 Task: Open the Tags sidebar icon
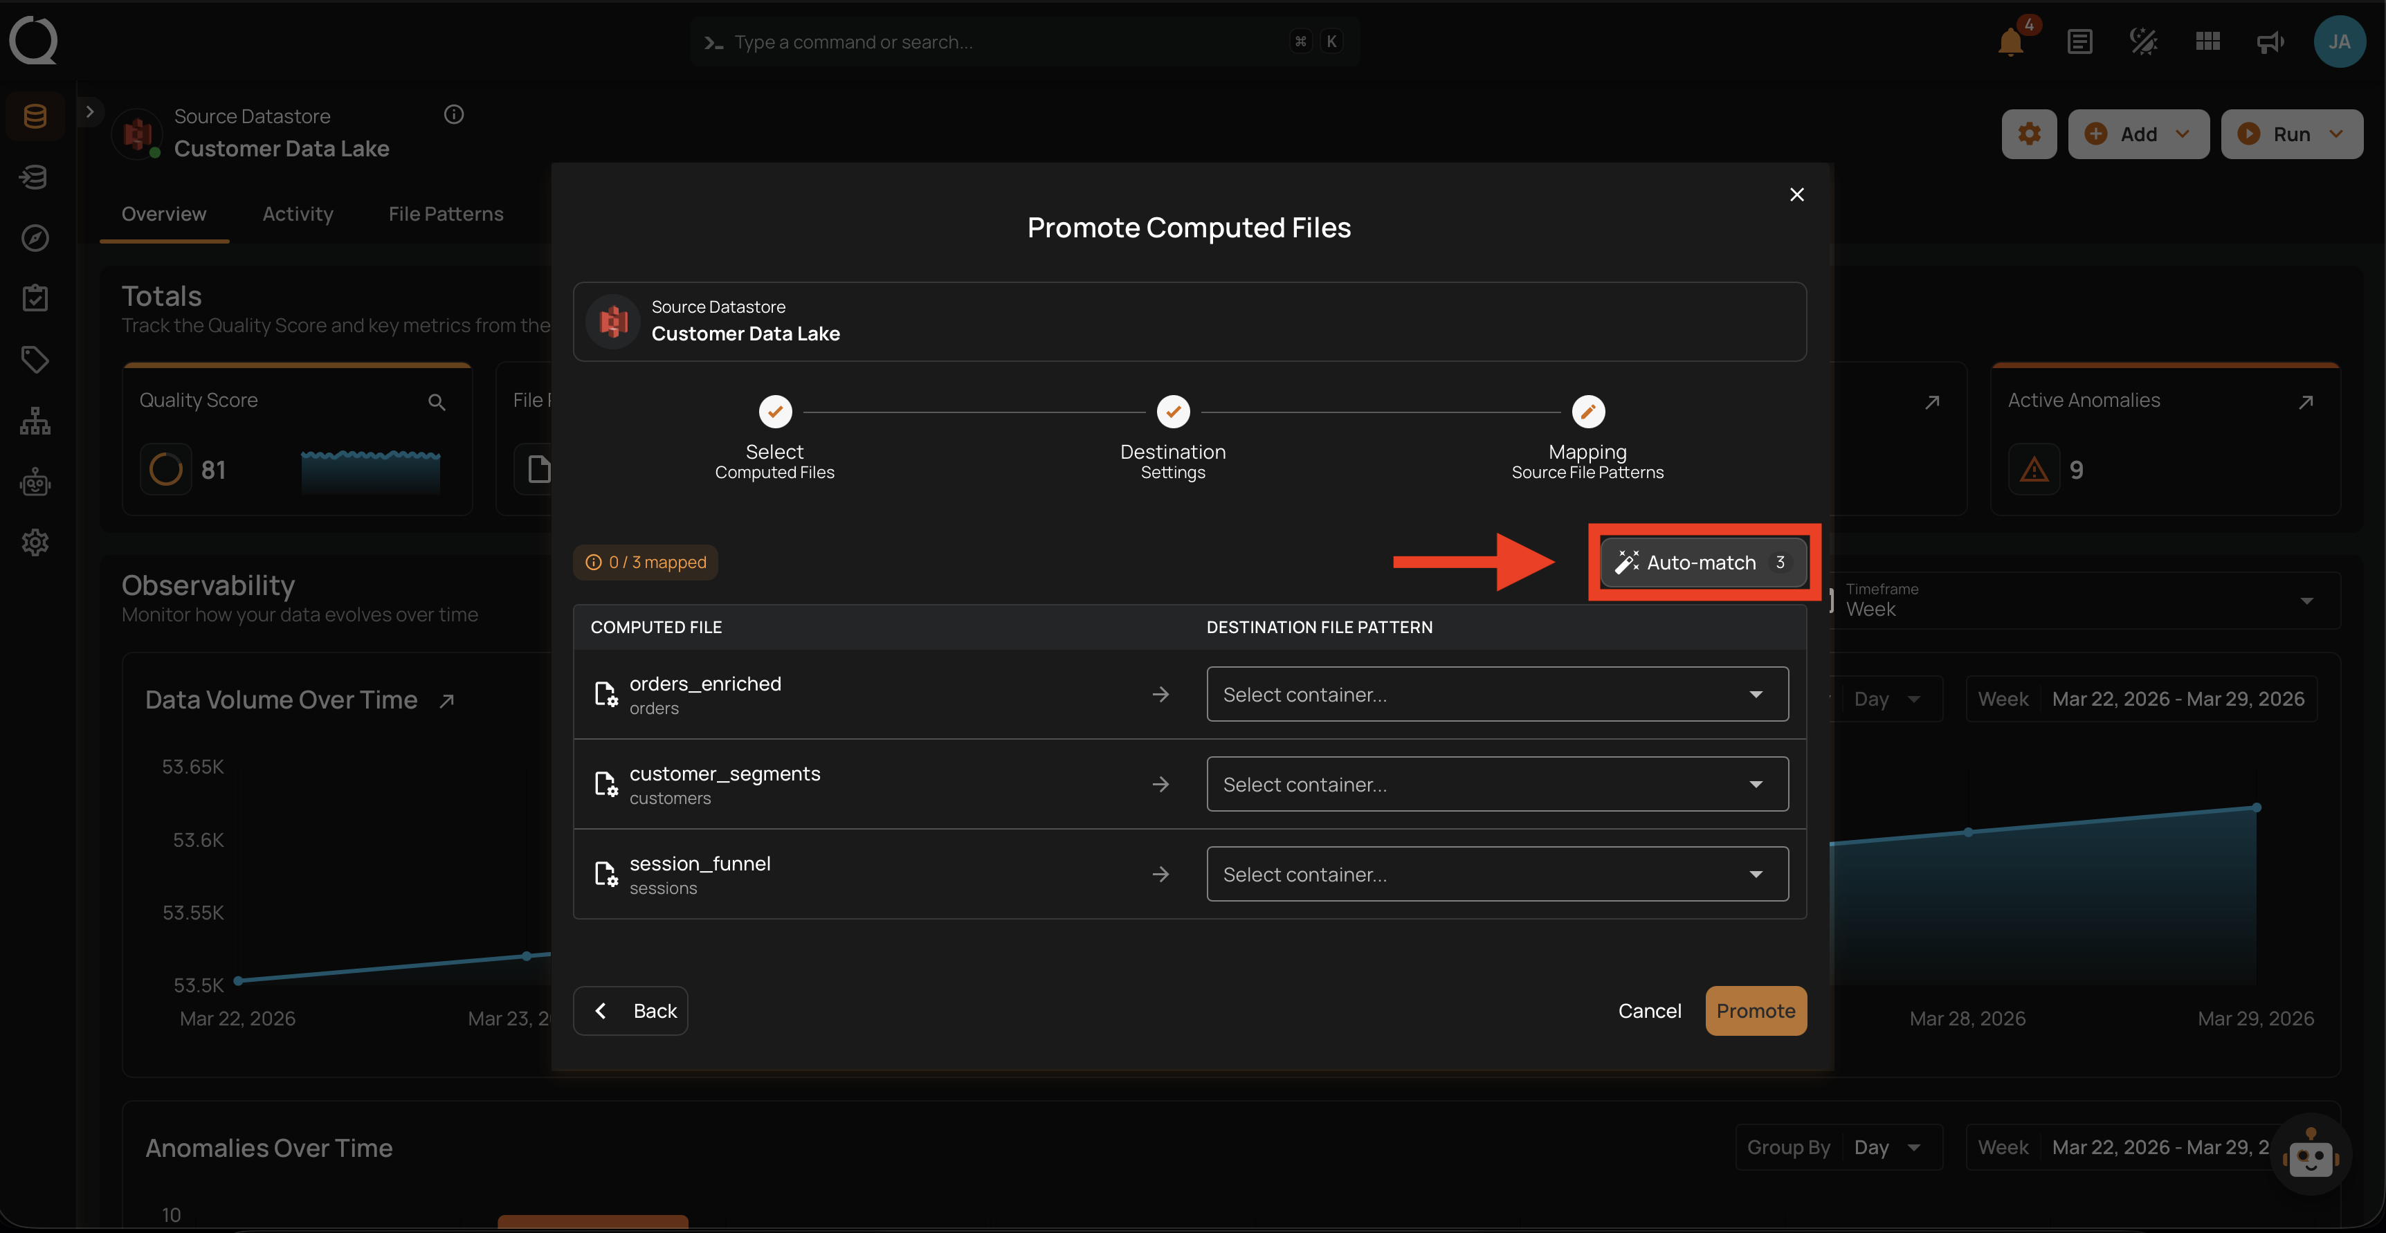click(x=35, y=358)
